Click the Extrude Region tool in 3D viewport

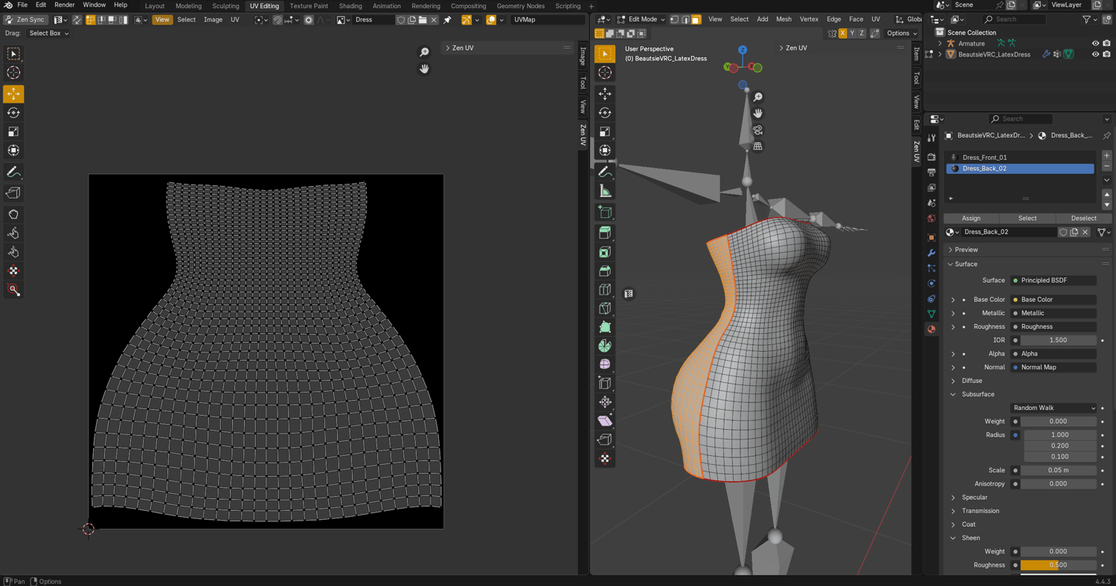click(x=605, y=233)
